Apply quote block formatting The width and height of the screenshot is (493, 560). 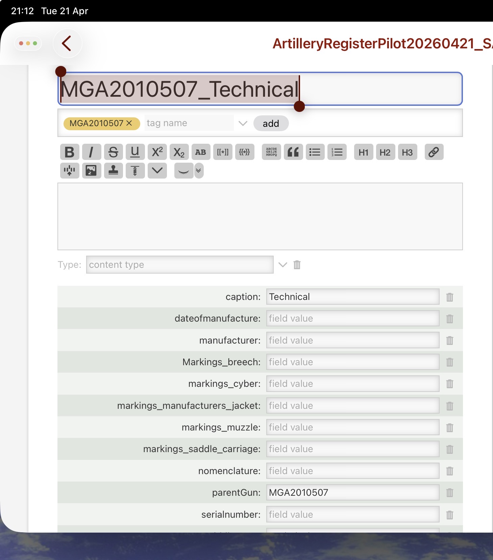tap(293, 152)
